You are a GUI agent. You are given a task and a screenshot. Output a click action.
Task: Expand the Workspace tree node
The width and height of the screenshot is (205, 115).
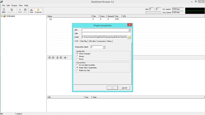pyautogui.click(x=2, y=16)
